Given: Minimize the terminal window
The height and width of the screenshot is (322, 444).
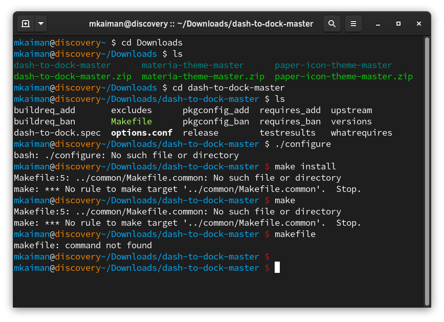Looking at the screenshot, I should [378, 24].
